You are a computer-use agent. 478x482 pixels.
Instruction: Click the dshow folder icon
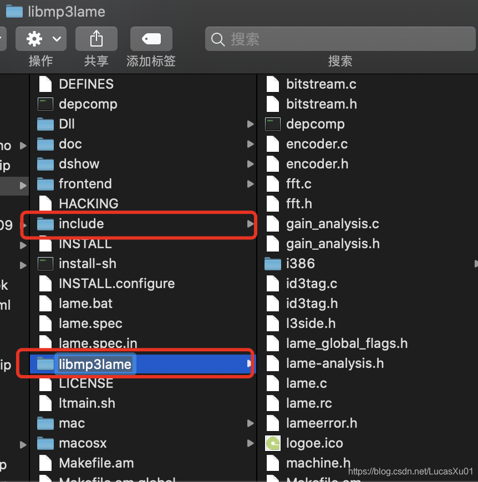tap(45, 164)
